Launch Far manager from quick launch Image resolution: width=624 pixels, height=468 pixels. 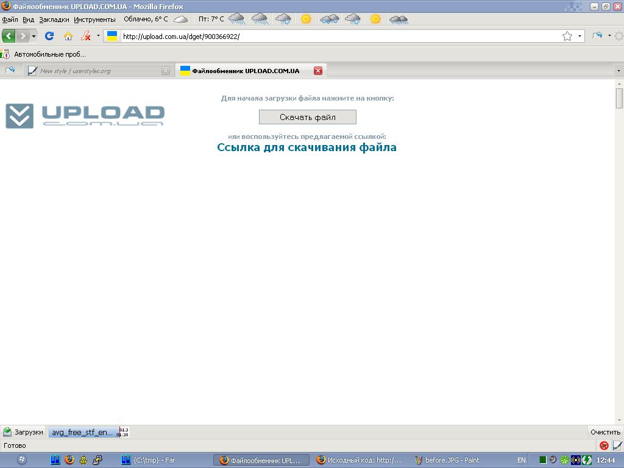point(55,460)
